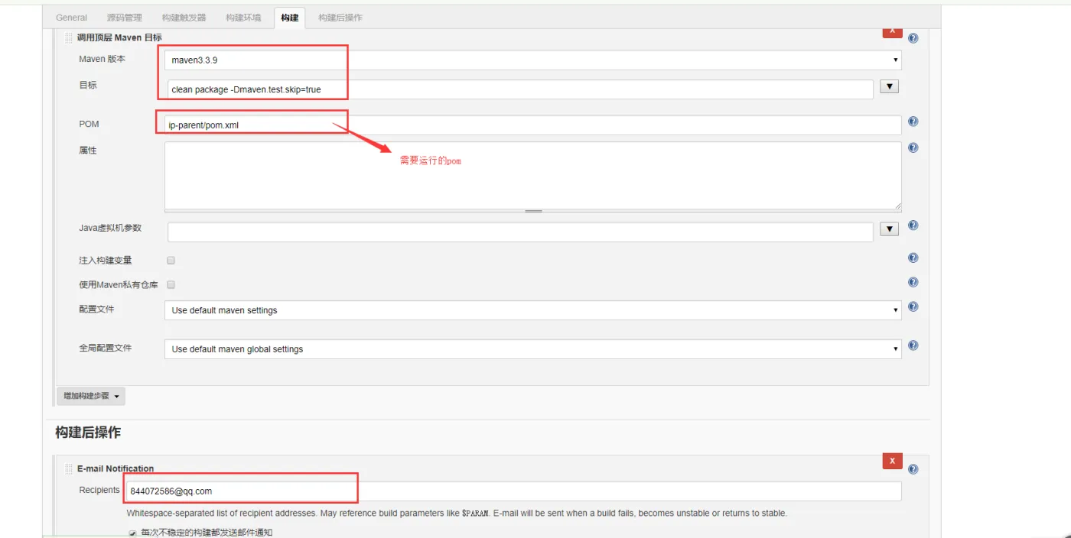This screenshot has height=538, width=1071.
Task: Open the 增加构建步骤 dropdown button
Action: [x=91, y=396]
